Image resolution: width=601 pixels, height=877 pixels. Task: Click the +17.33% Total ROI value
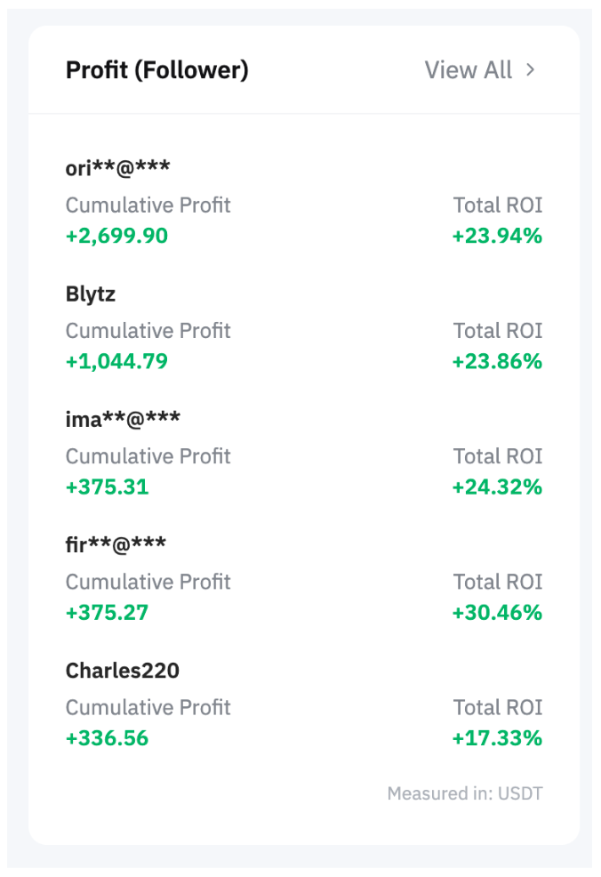[497, 737]
